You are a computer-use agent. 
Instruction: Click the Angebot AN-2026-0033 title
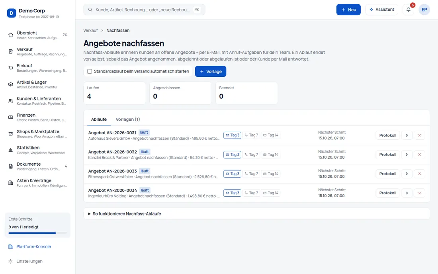click(113, 171)
